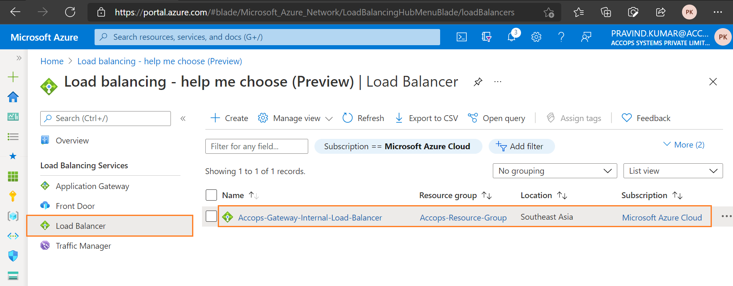Image resolution: width=733 pixels, height=286 pixels.
Task: Click the PK account avatar in Azure header
Action: point(723,37)
